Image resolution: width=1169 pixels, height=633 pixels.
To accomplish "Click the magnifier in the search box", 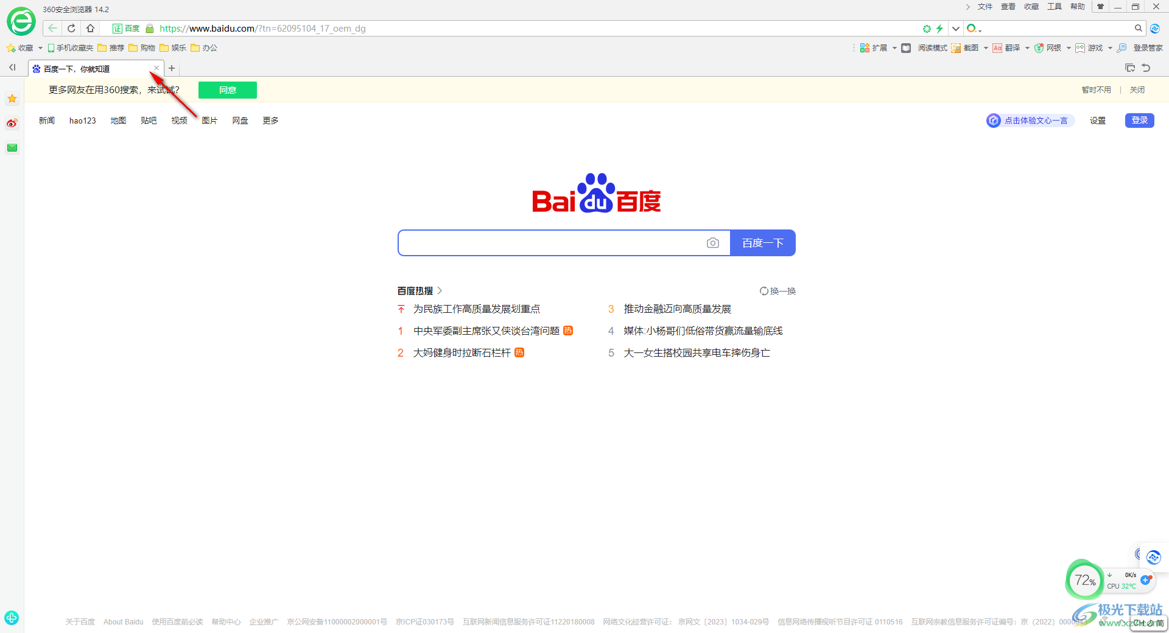I will click(x=1138, y=28).
